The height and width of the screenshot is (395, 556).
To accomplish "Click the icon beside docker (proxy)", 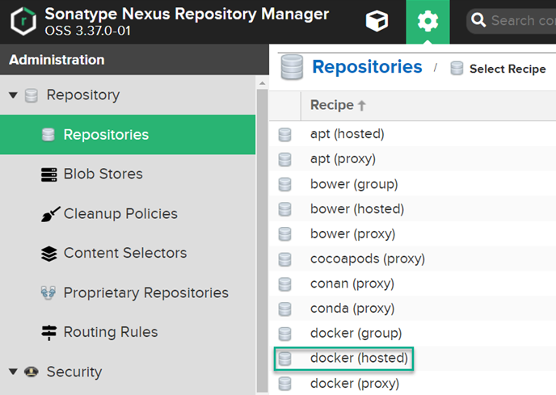I will (284, 384).
